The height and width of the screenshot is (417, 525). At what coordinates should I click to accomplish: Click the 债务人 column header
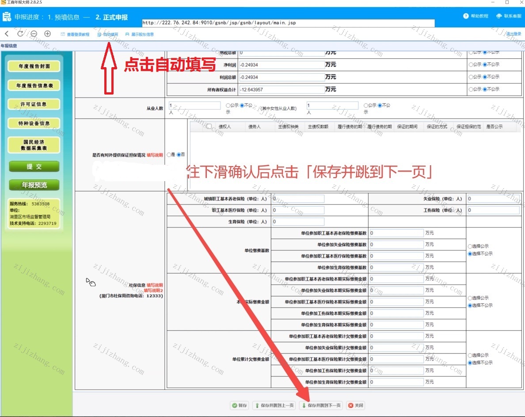pyautogui.click(x=255, y=126)
